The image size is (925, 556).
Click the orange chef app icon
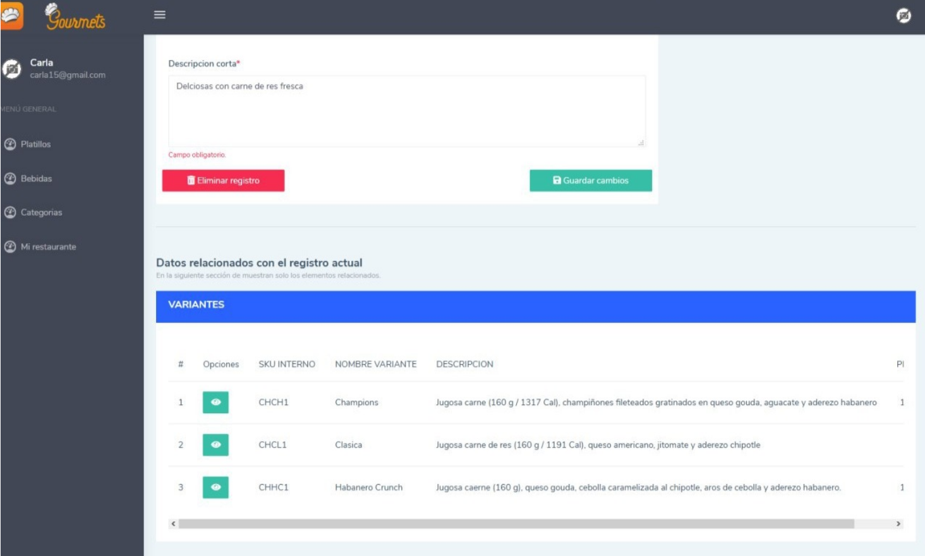point(11,15)
